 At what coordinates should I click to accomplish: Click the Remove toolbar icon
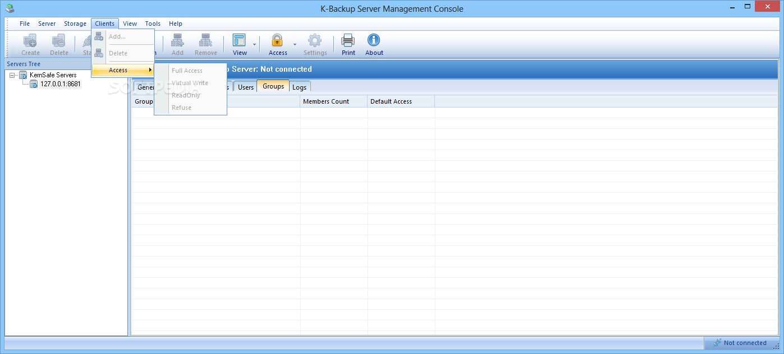(x=206, y=40)
